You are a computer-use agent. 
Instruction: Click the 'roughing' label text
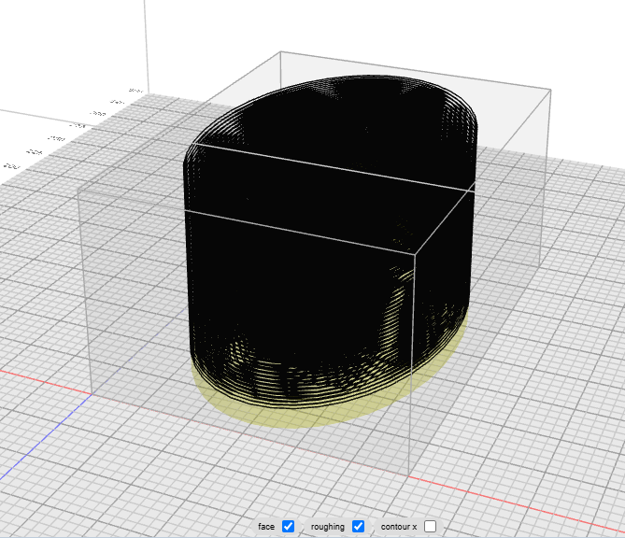[x=328, y=527]
